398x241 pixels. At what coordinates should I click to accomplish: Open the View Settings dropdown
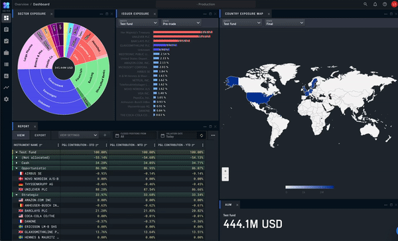(78, 135)
